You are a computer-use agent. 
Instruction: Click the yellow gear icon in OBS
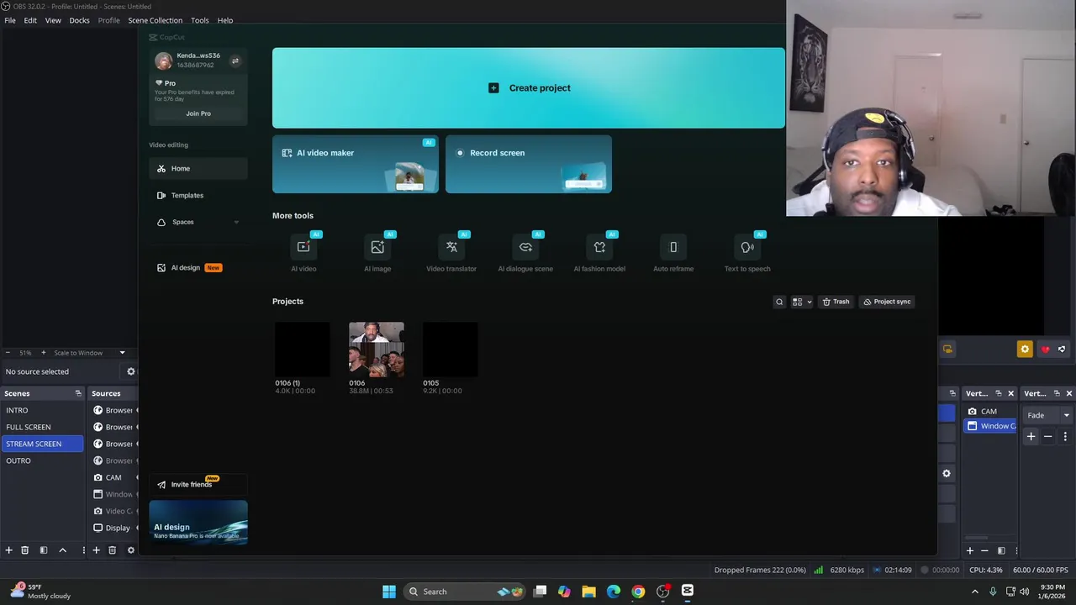(1024, 350)
